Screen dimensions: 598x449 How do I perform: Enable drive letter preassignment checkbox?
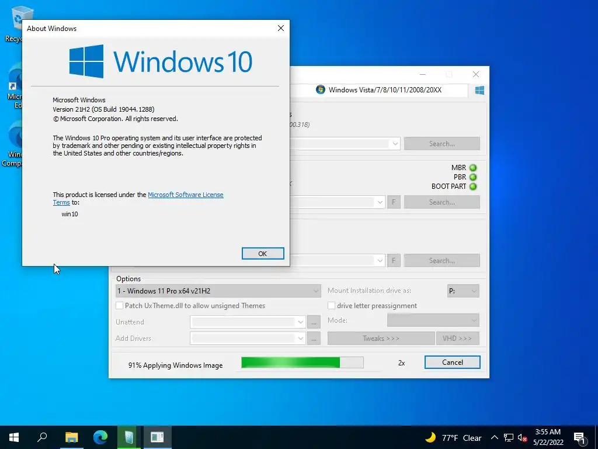pos(332,305)
